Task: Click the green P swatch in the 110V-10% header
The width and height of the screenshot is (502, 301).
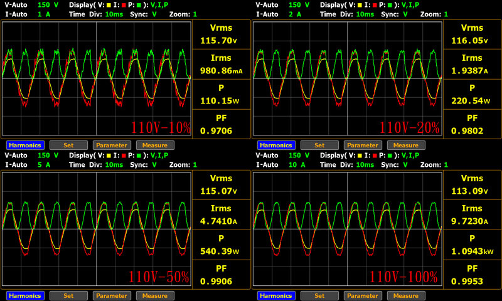Action: (x=139, y=5)
